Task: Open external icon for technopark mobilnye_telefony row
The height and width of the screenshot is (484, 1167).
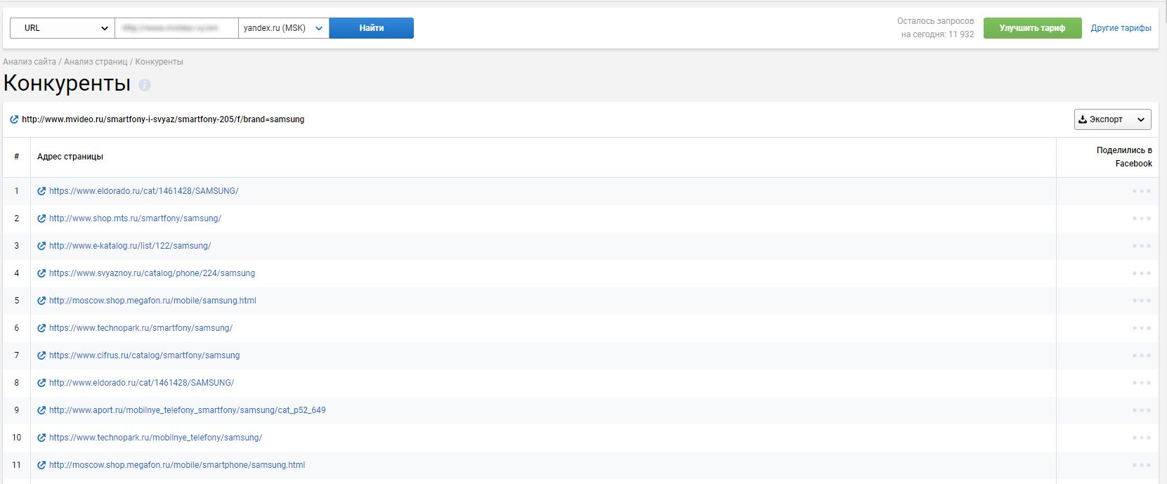Action: click(x=41, y=438)
